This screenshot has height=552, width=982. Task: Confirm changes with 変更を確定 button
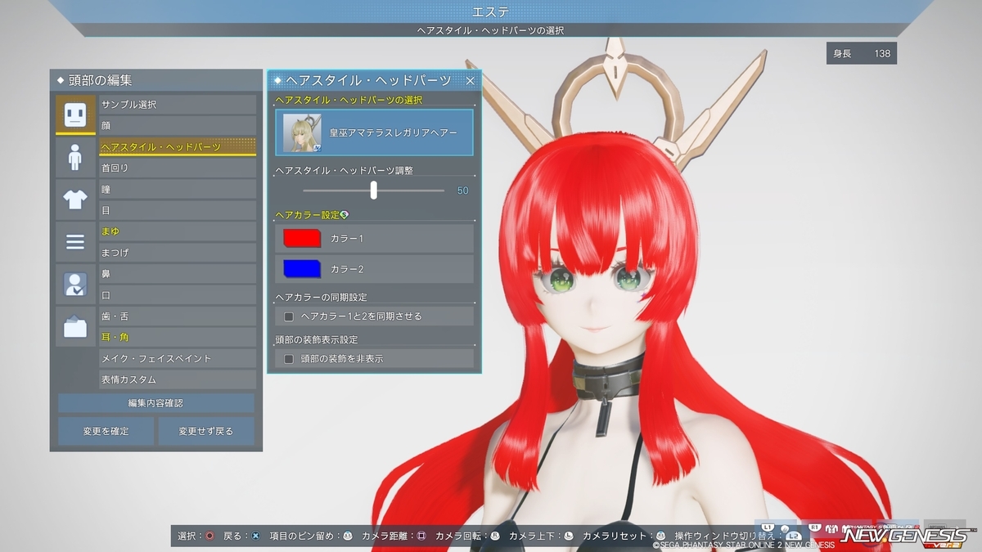tap(106, 431)
